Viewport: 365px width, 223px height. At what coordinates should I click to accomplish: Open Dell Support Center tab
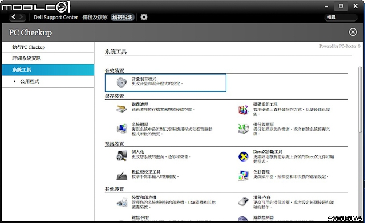56,18
